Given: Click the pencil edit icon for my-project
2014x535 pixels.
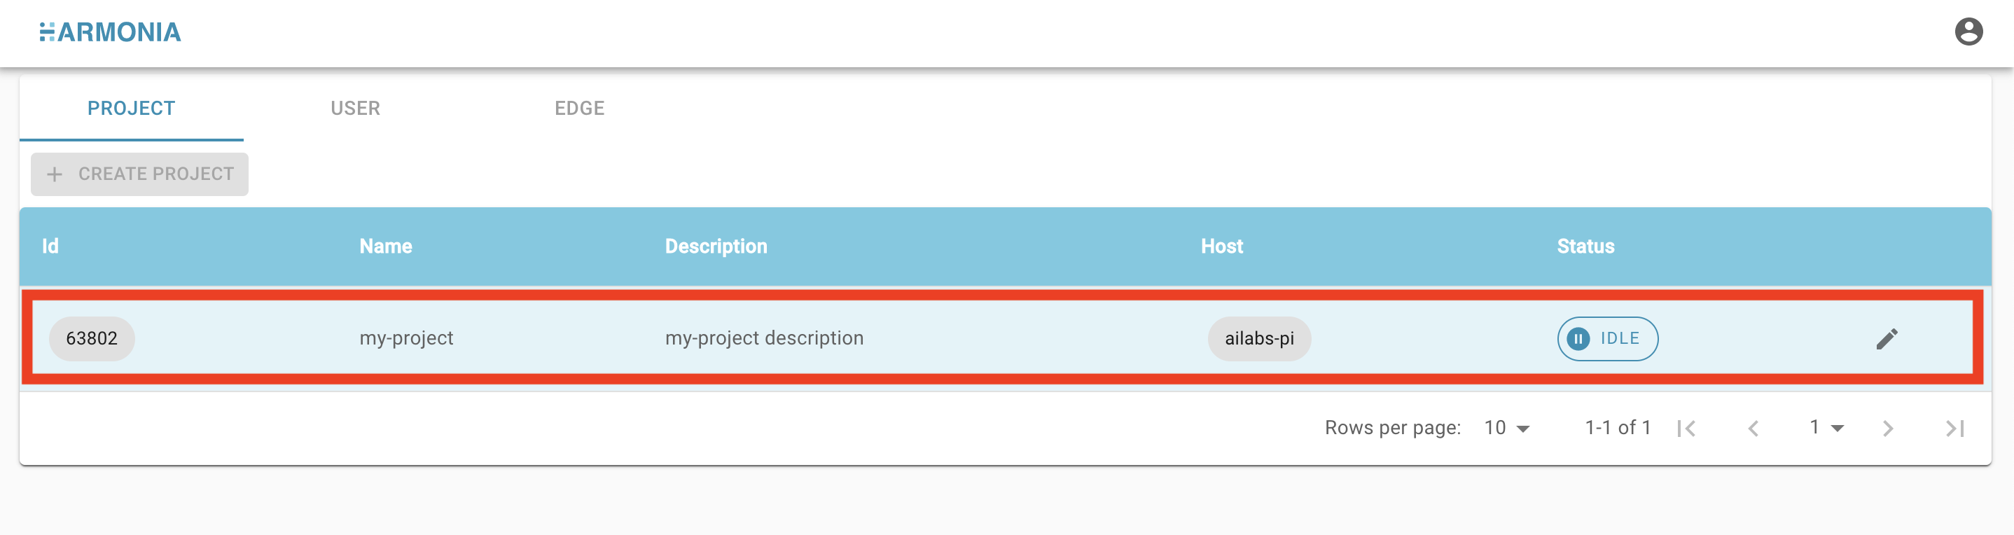Looking at the screenshot, I should (x=1887, y=339).
